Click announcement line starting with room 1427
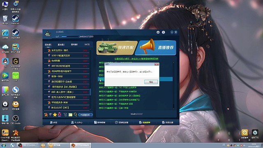Viewport: 263px width, 148px height. tap(118, 88)
